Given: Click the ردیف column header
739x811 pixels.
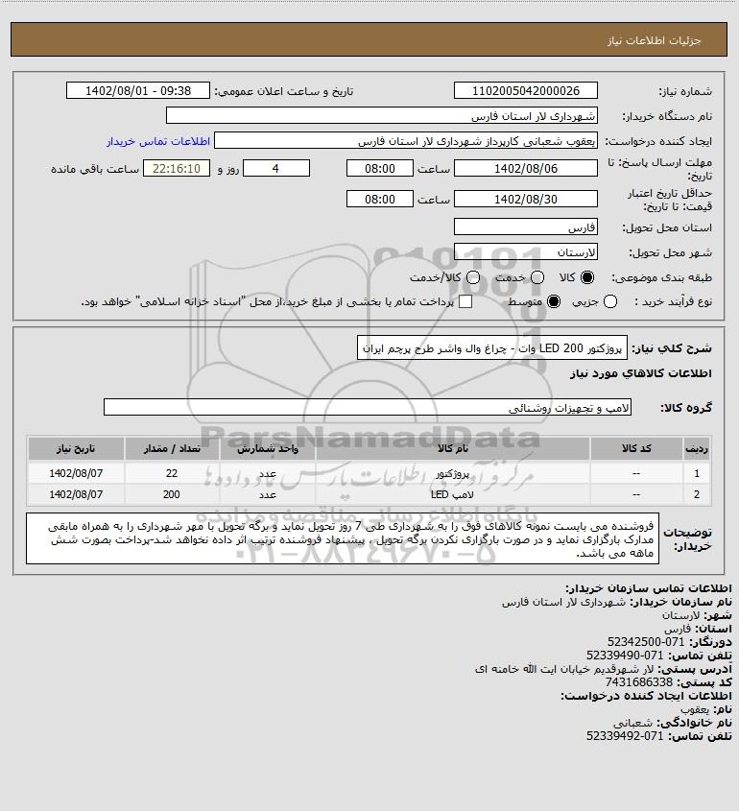Looking at the screenshot, I should pos(697,448).
